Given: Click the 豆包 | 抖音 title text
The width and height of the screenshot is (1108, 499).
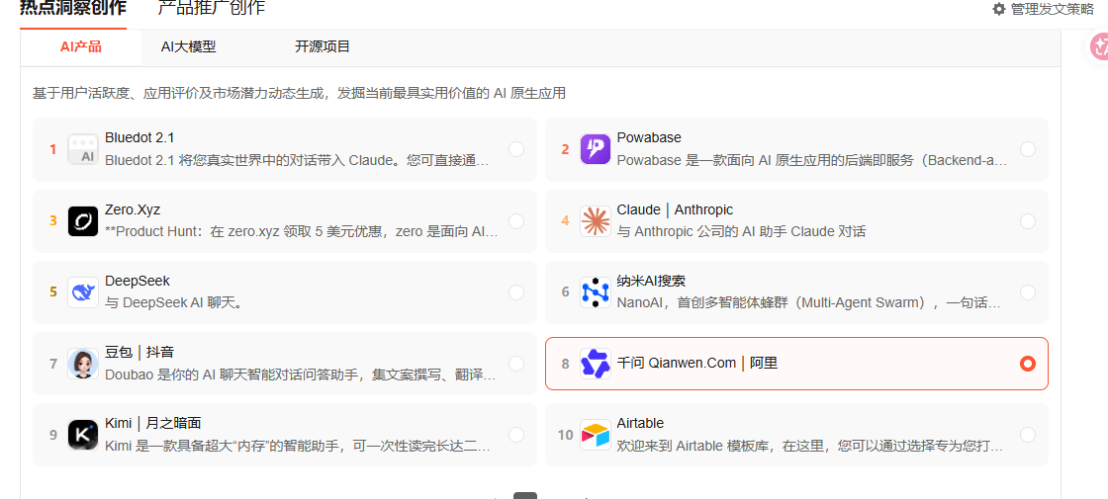Looking at the screenshot, I should click(138, 352).
